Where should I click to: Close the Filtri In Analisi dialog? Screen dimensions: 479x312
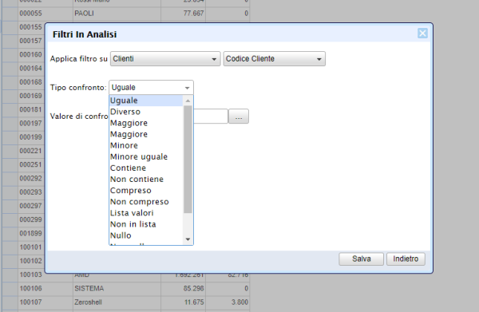[x=422, y=34]
